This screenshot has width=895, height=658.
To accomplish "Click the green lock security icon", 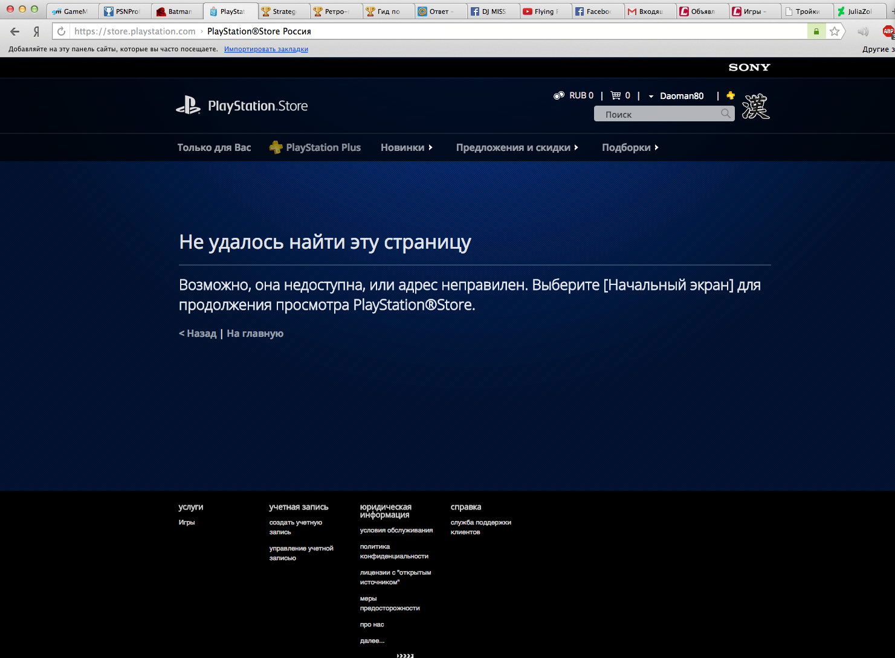I will 816,31.
